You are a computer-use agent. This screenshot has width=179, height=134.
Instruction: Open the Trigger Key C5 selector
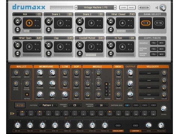75,105
